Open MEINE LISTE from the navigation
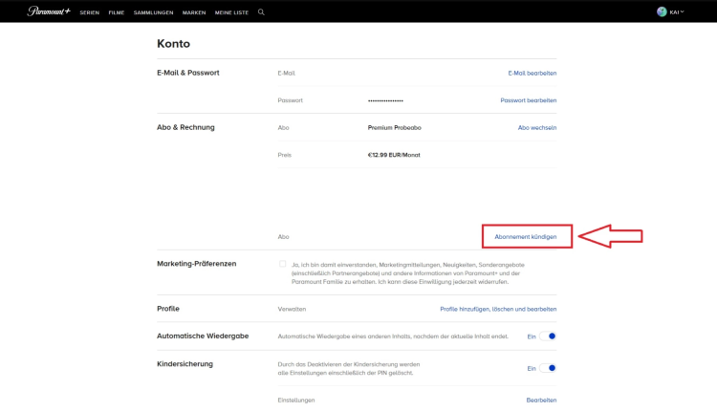The width and height of the screenshot is (717, 412). click(232, 12)
